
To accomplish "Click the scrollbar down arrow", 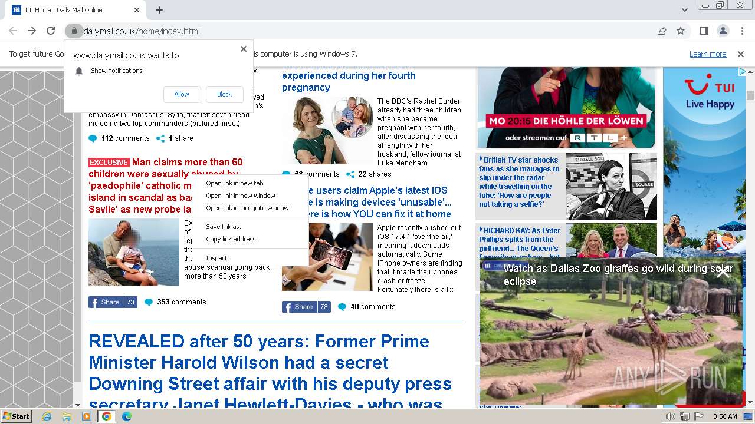I will (750, 403).
